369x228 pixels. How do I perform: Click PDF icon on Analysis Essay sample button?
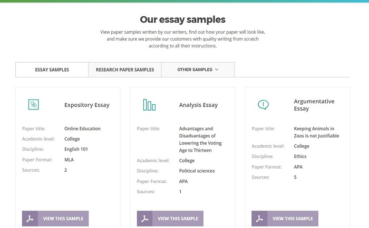pos(145,219)
